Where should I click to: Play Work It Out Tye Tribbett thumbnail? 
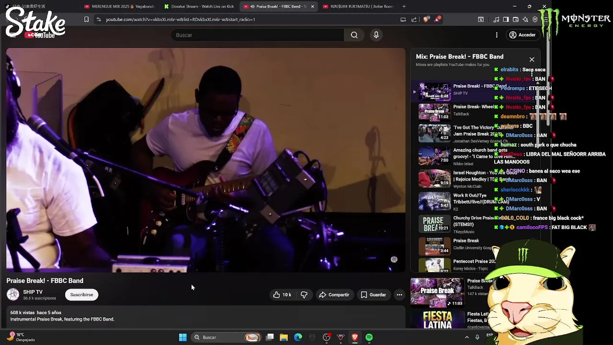(434, 201)
